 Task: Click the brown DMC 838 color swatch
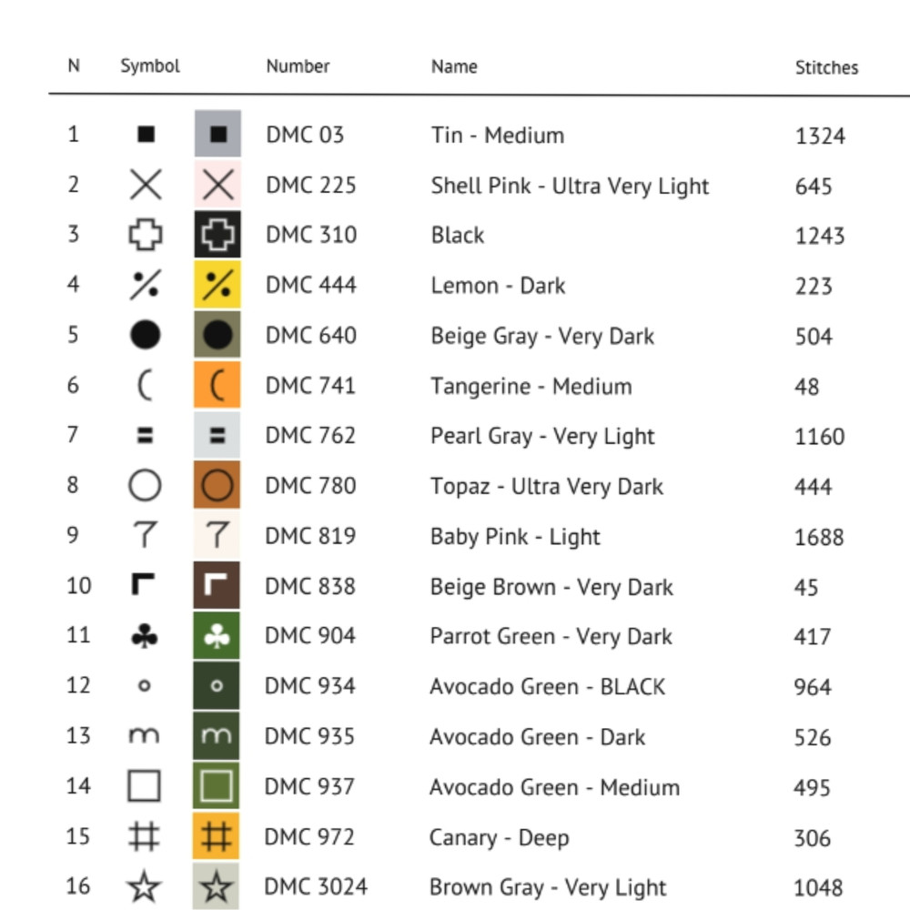coord(217,586)
